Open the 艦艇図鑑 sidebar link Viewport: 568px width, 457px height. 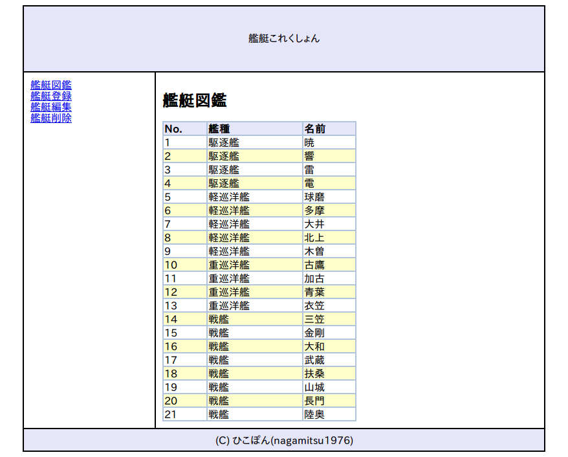(51, 85)
